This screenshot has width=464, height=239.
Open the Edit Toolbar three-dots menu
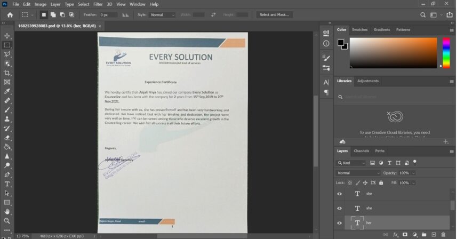(x=7, y=230)
